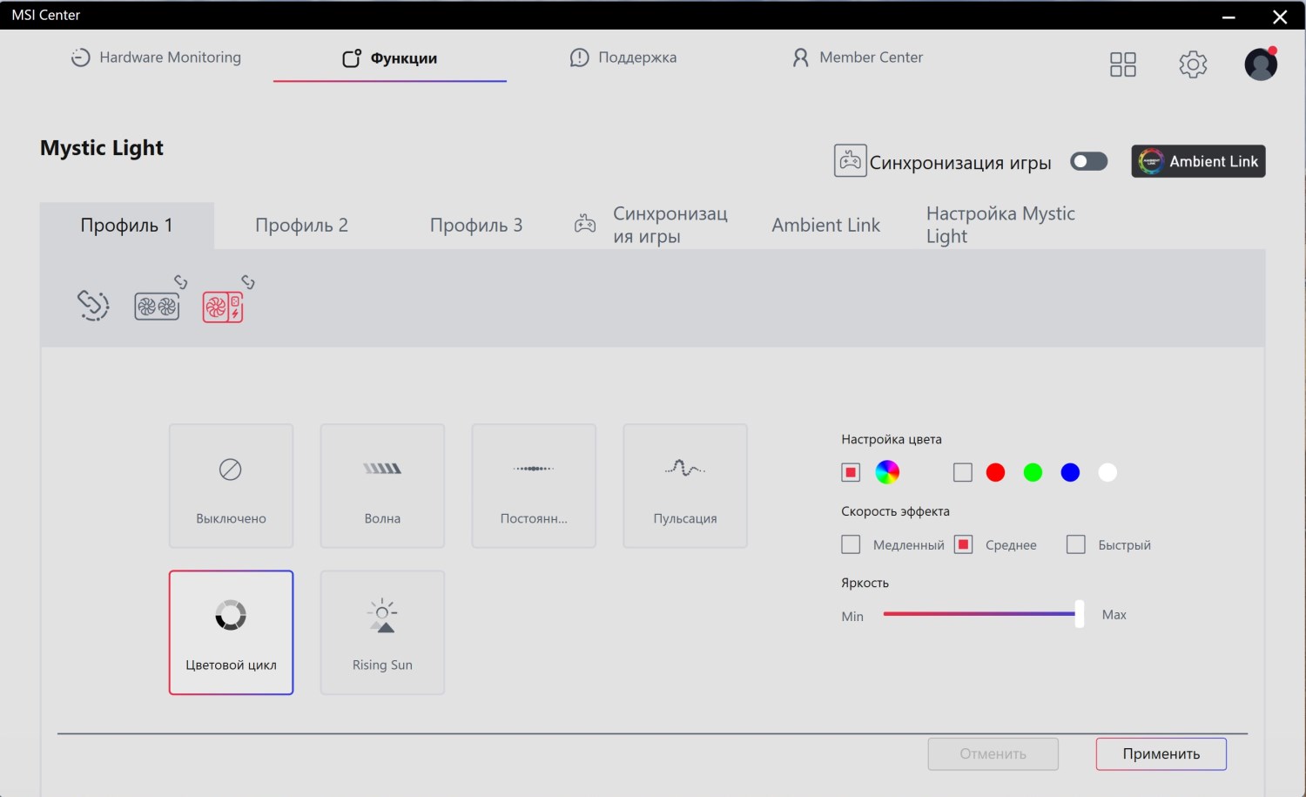
Task: Switch to Профиль 2 tab
Action: [301, 226]
